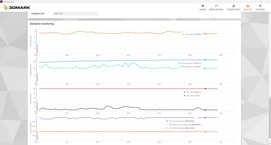Image resolution: width=271 pixels, height=145 pixels.
Task: Click the red marker on the GPU load line
Action: (205, 89)
